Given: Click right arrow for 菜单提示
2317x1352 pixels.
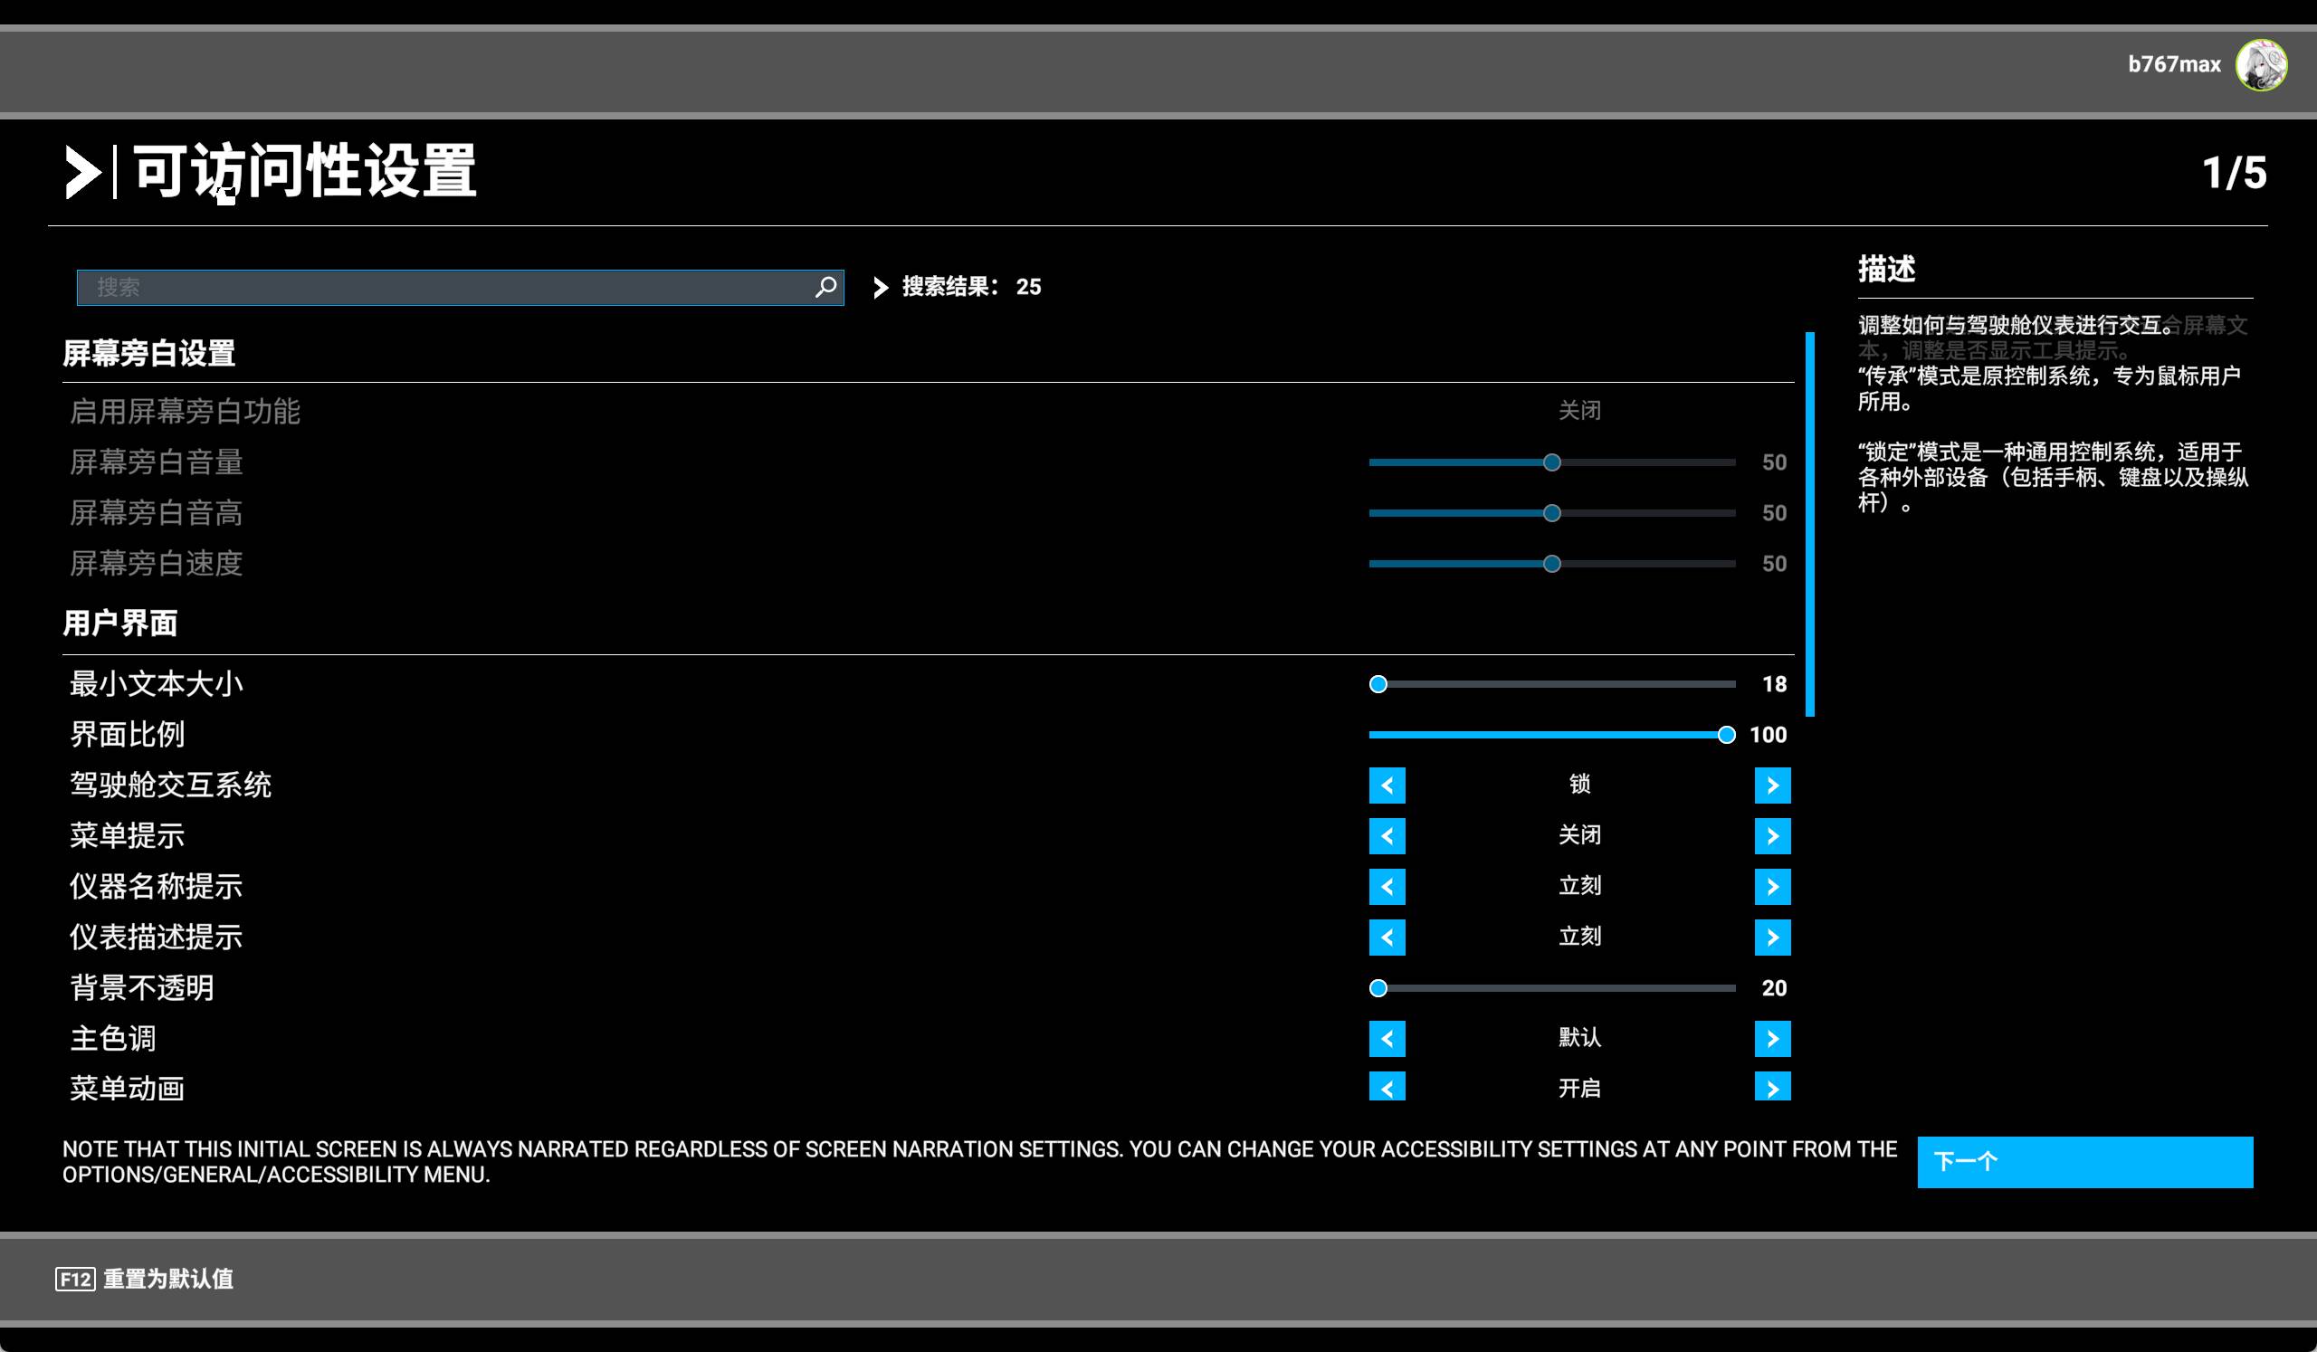Looking at the screenshot, I should point(1772,835).
